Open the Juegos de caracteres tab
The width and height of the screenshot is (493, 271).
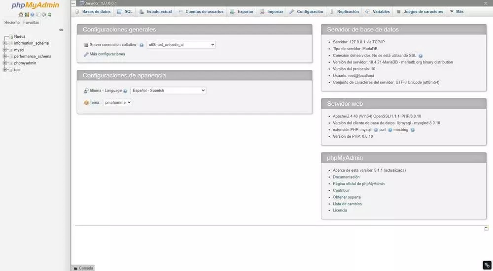coord(420,12)
